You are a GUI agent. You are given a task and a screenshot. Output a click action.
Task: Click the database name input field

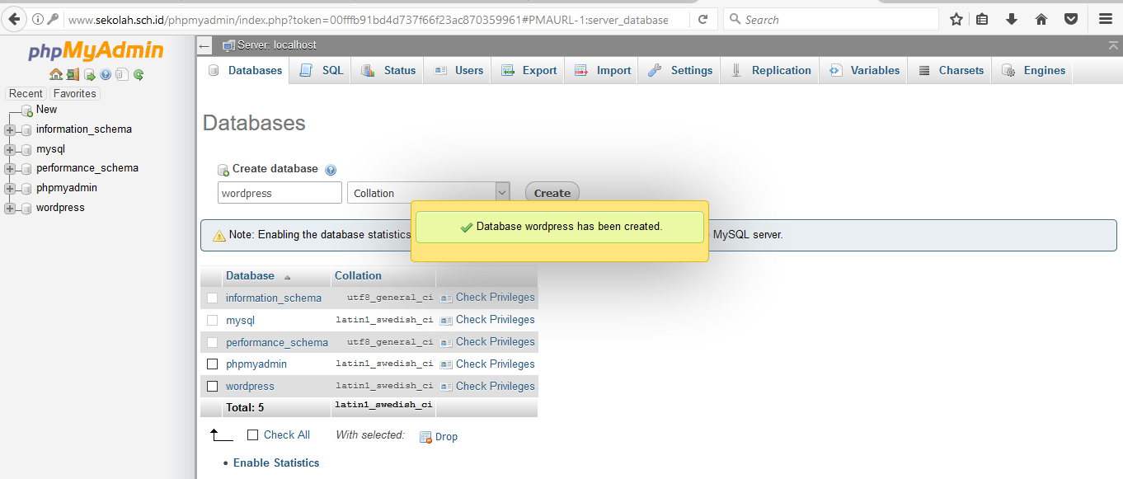pyautogui.click(x=280, y=193)
